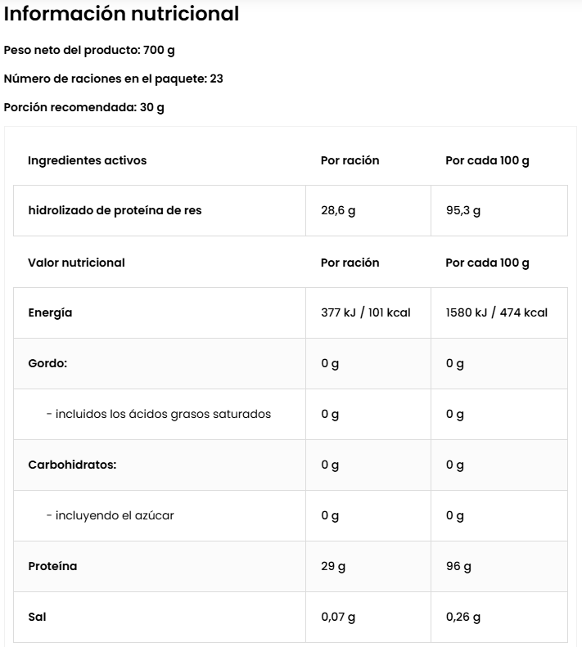Select the 377 kJ / 101 kcal value
Viewport: 582px width, 647px height.
click(365, 312)
